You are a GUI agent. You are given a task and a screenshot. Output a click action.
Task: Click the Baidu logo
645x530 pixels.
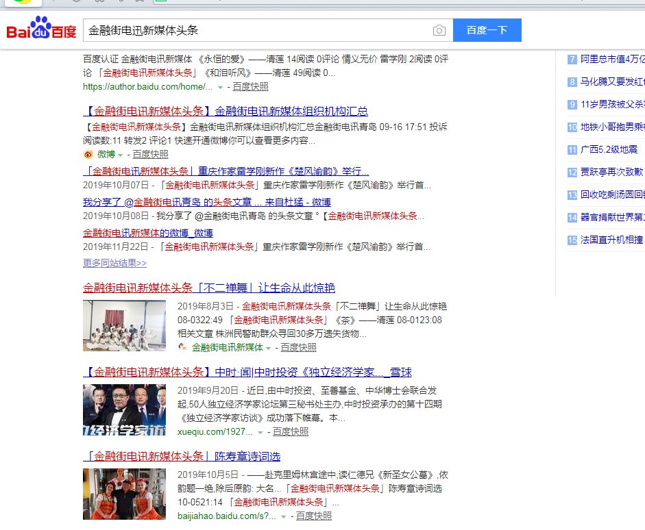(x=42, y=28)
